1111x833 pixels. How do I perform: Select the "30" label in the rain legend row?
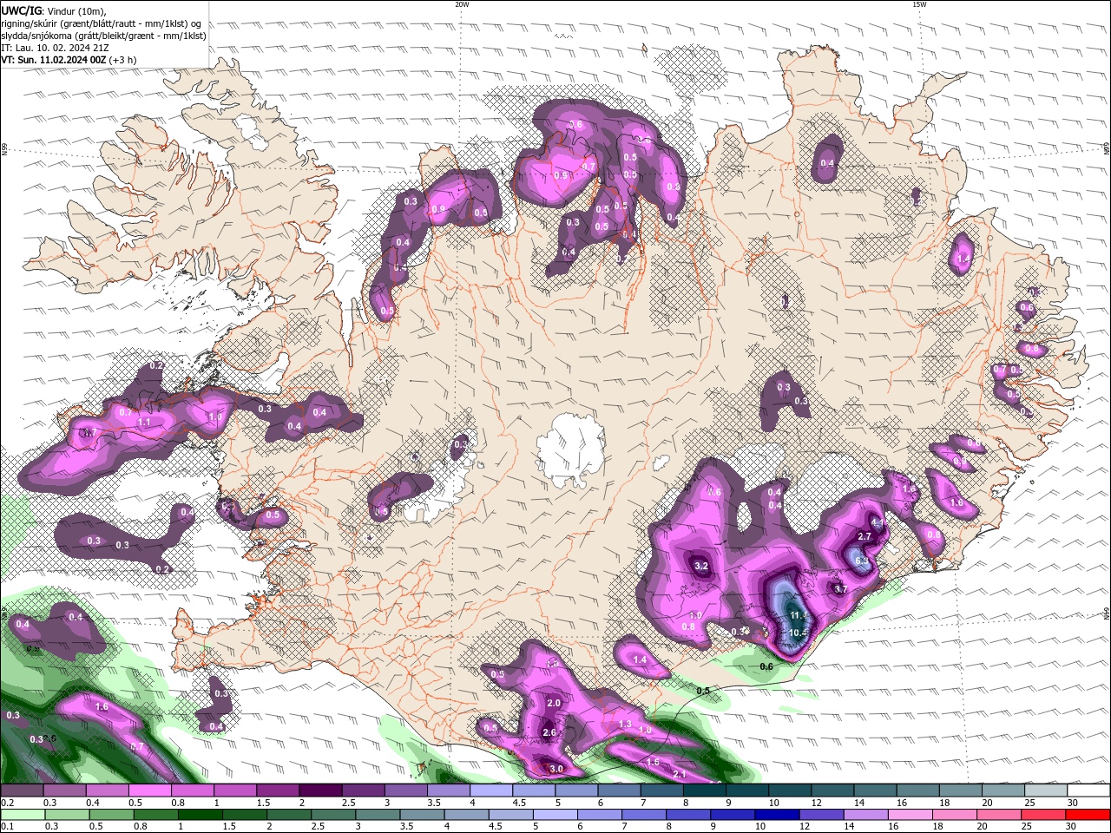pos(1072,827)
